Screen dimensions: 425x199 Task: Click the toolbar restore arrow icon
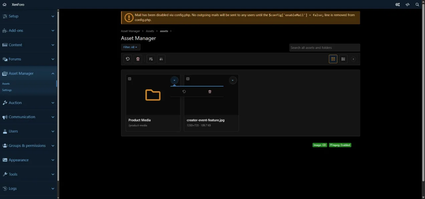127,59
